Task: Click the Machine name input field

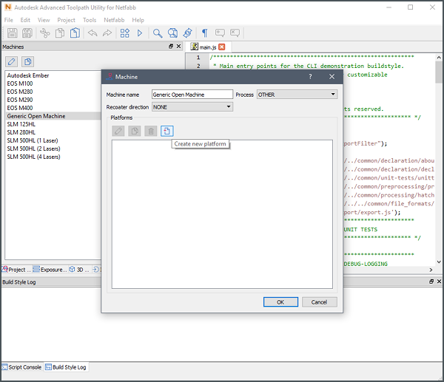Action: coord(192,95)
